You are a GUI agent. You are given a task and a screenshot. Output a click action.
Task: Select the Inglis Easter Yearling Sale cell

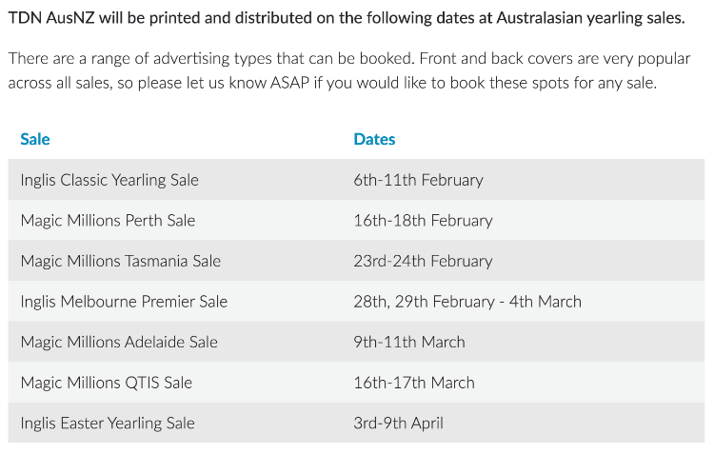pyautogui.click(x=108, y=423)
